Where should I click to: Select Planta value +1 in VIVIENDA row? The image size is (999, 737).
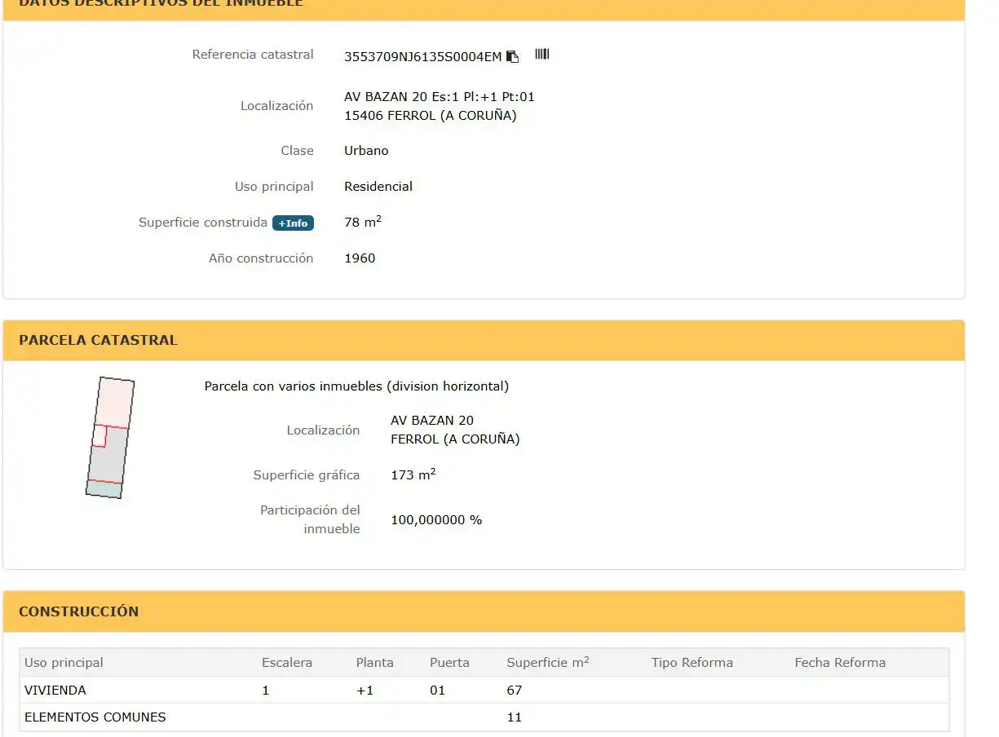[x=365, y=691]
